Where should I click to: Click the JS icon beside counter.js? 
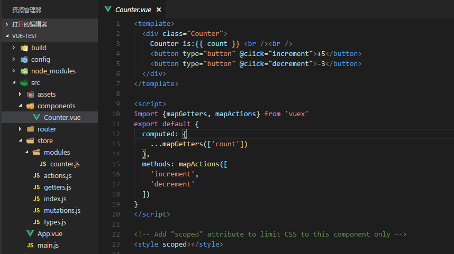click(43, 164)
